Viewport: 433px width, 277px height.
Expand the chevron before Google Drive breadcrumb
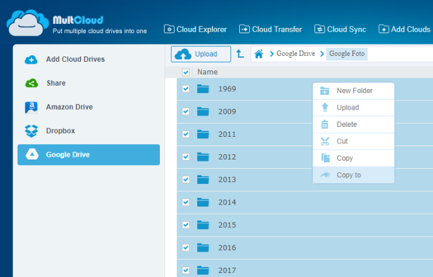[x=271, y=54]
